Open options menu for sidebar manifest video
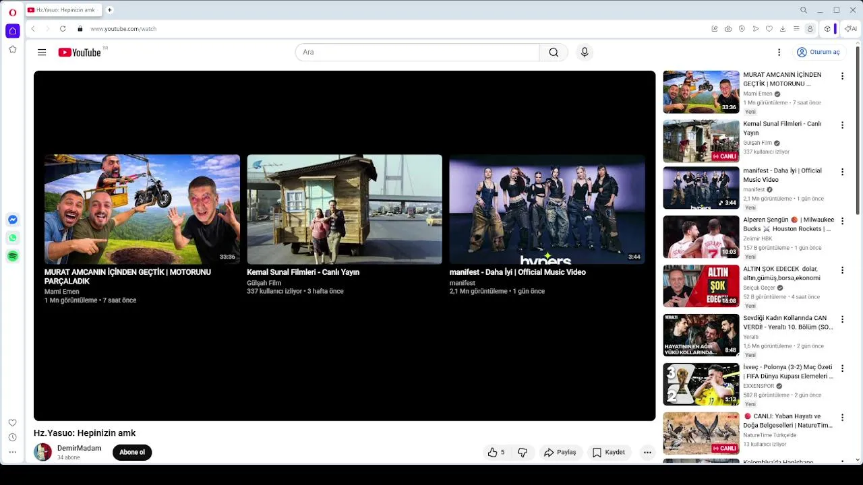Viewport: 863px width, 485px height. coord(842,172)
